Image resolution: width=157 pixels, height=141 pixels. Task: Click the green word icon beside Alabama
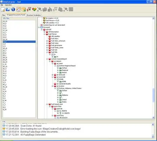60,95
